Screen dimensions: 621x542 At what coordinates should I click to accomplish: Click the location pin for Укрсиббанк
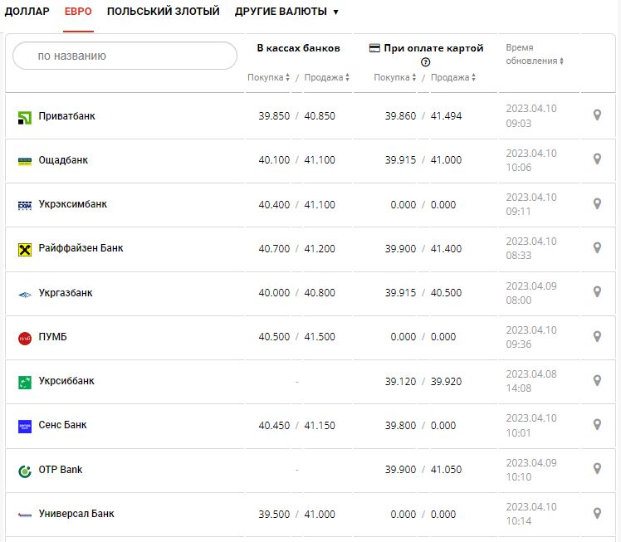tap(596, 381)
